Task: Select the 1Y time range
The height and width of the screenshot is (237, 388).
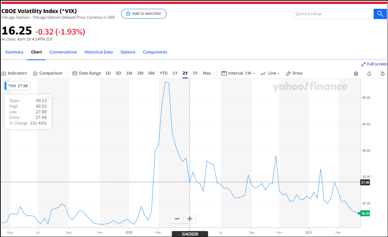Action: [x=175, y=73]
